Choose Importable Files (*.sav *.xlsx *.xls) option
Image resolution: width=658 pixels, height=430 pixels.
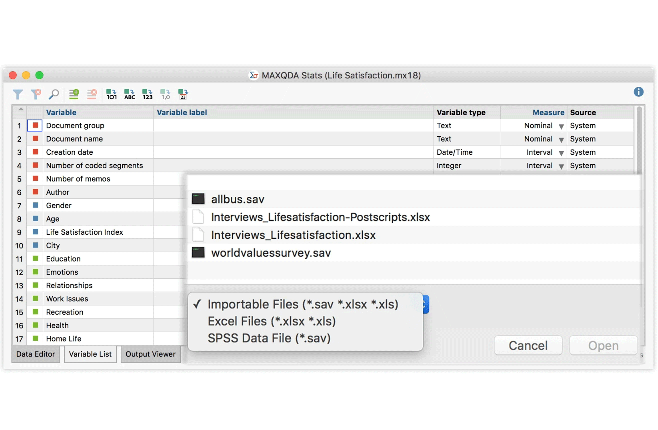tap(303, 304)
